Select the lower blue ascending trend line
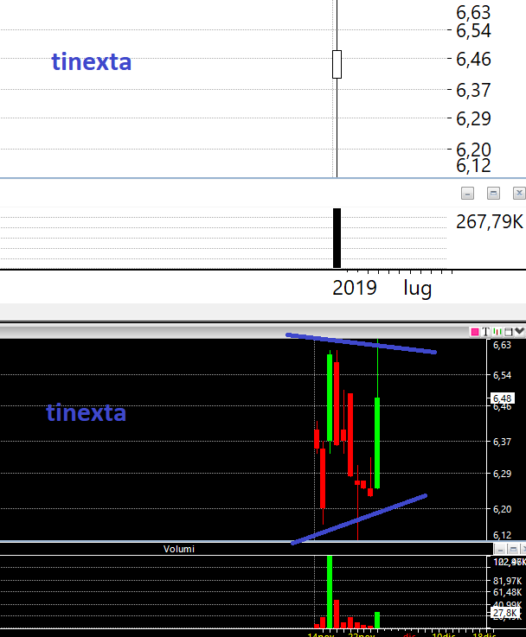The height and width of the screenshot is (637, 526). coord(359,519)
